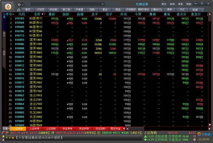This screenshot has height=143, width=213.
Task: Sort by the 总手 column header
Action: [94, 14]
